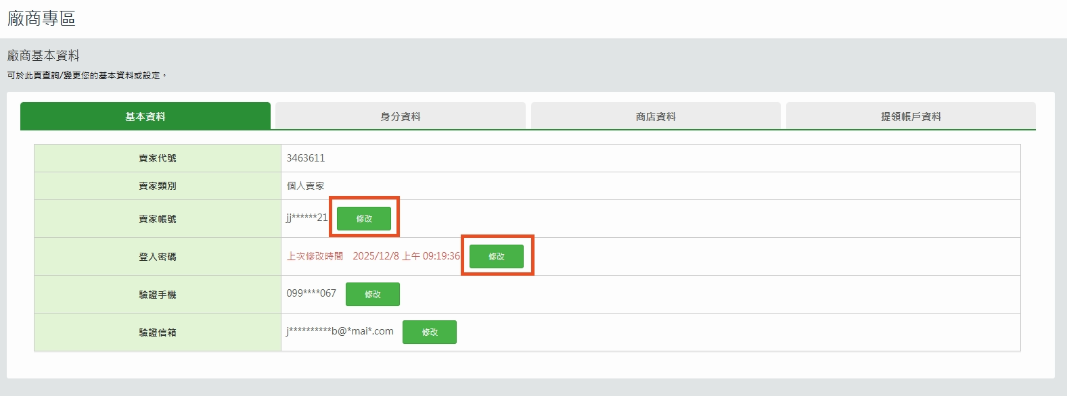Click the 驗證信箱 row label

point(158,332)
